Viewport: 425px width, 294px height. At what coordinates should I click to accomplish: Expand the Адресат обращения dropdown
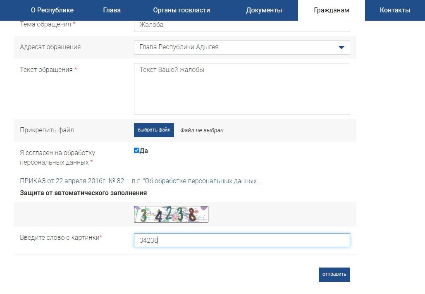pos(242,47)
